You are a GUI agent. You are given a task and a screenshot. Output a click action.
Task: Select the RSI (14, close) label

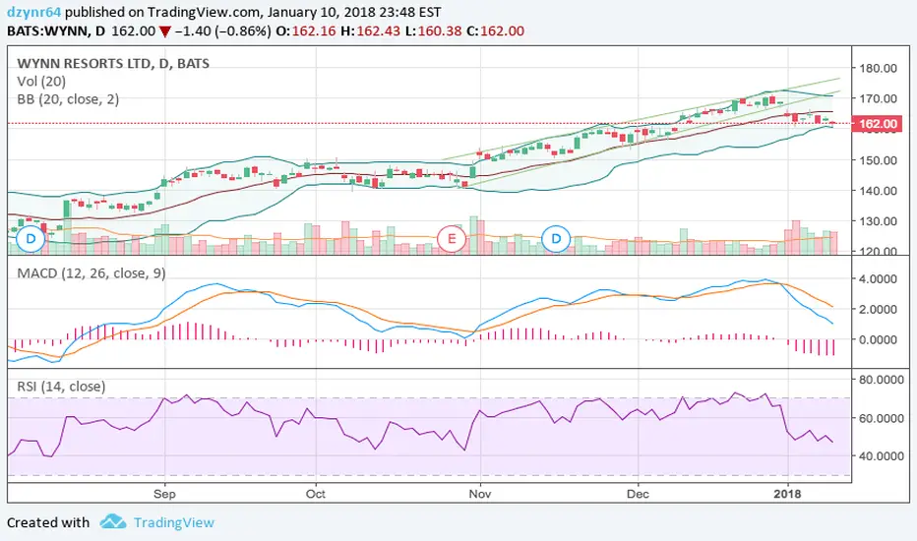pos(61,387)
